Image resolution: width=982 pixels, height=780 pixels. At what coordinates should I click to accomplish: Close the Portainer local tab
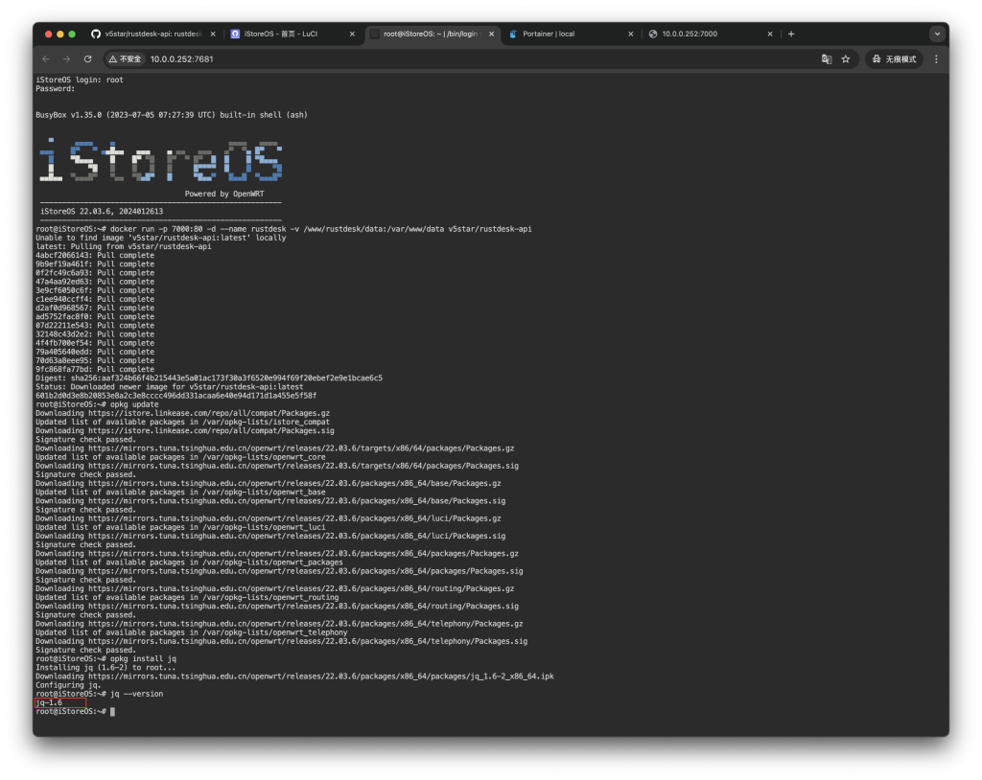click(x=630, y=34)
